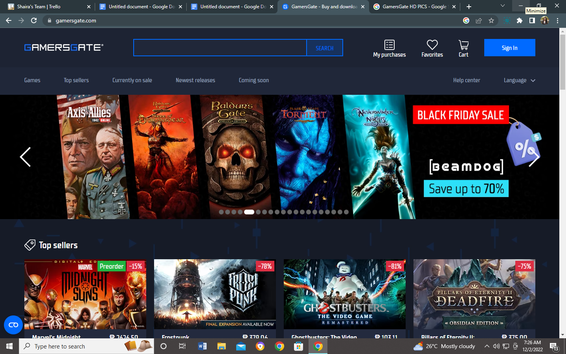The height and width of the screenshot is (354, 566).
Task: Open Chrome profile avatar
Action: pos(545,20)
